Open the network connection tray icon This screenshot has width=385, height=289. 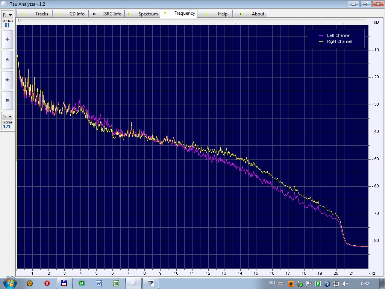click(336, 284)
